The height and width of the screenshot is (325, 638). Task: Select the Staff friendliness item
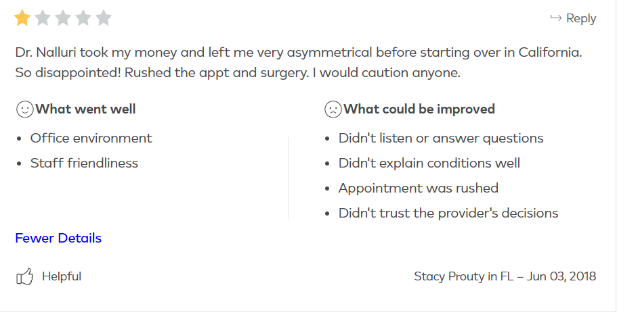(x=84, y=163)
